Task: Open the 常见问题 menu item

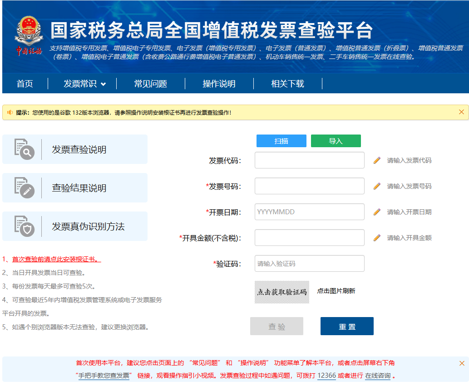Action: 150,84
